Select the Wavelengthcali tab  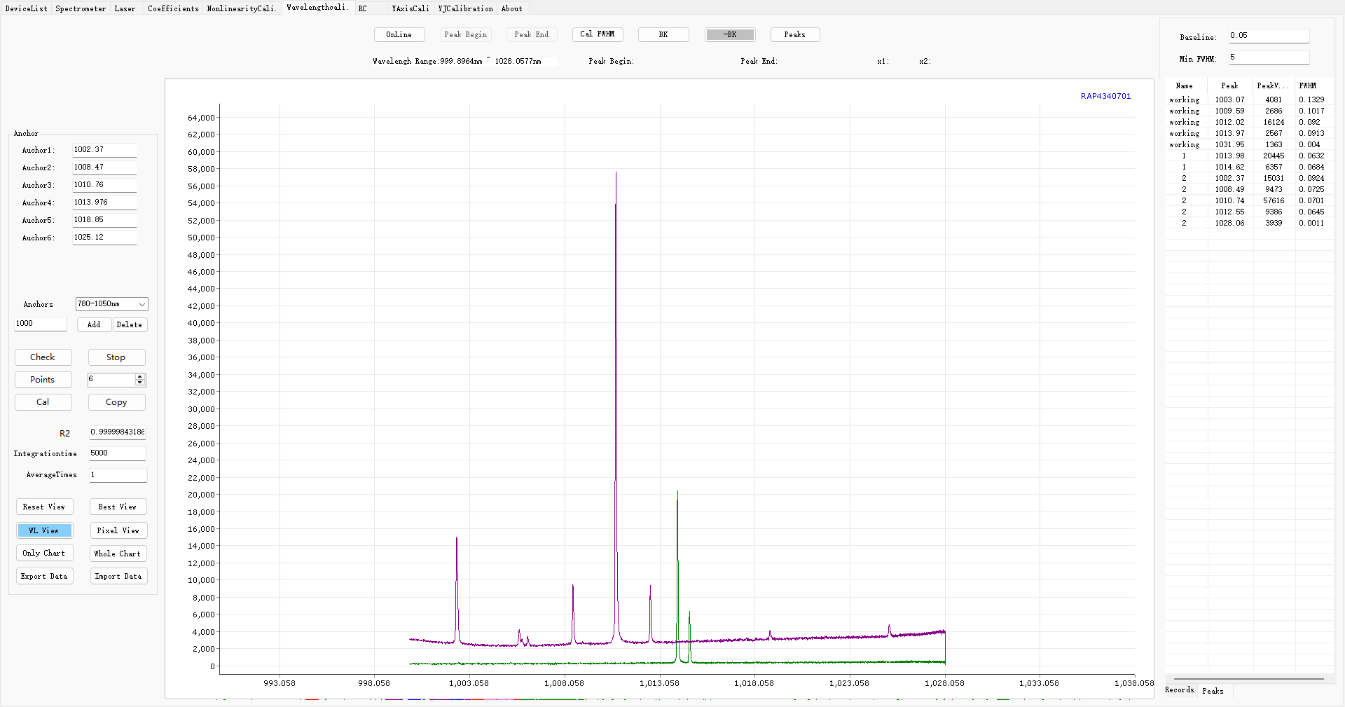(x=317, y=8)
